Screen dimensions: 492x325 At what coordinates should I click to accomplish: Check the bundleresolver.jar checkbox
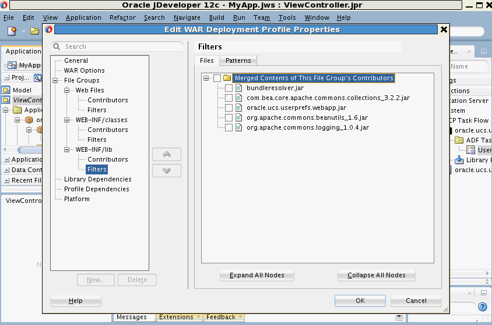[229, 88]
